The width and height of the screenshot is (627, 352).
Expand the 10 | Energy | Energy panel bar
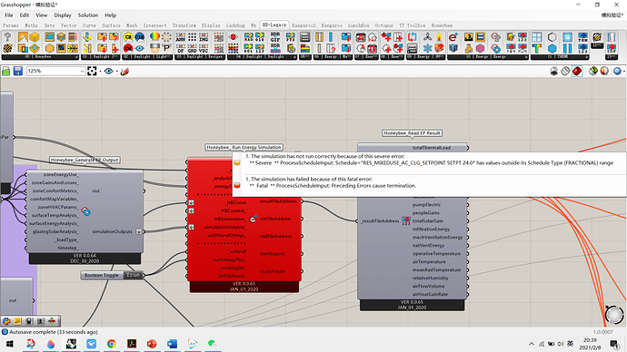[x=487, y=57]
